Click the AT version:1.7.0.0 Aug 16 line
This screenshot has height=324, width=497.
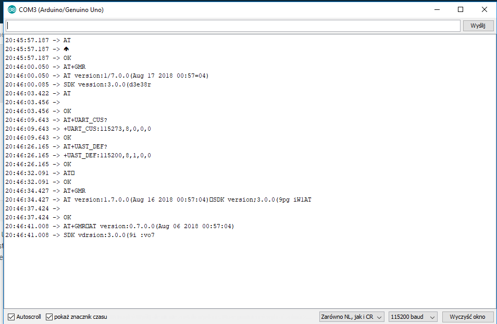coord(158,200)
